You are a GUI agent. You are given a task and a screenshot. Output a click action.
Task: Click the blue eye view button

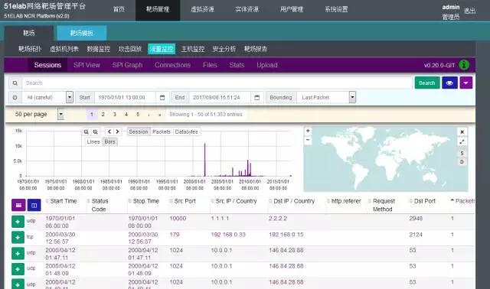pos(449,83)
